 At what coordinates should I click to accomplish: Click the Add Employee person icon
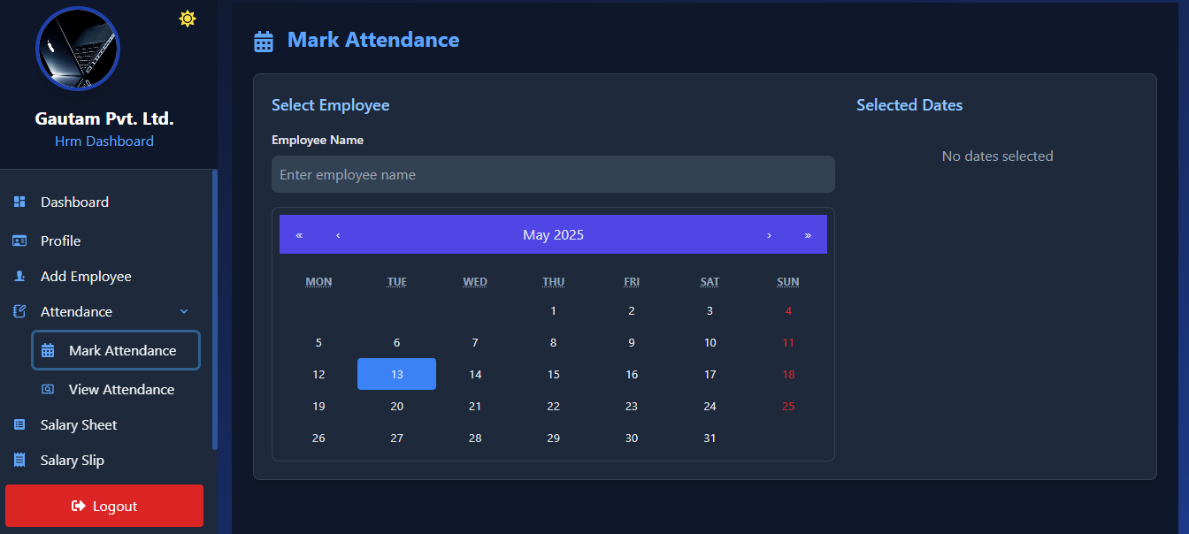(x=19, y=277)
